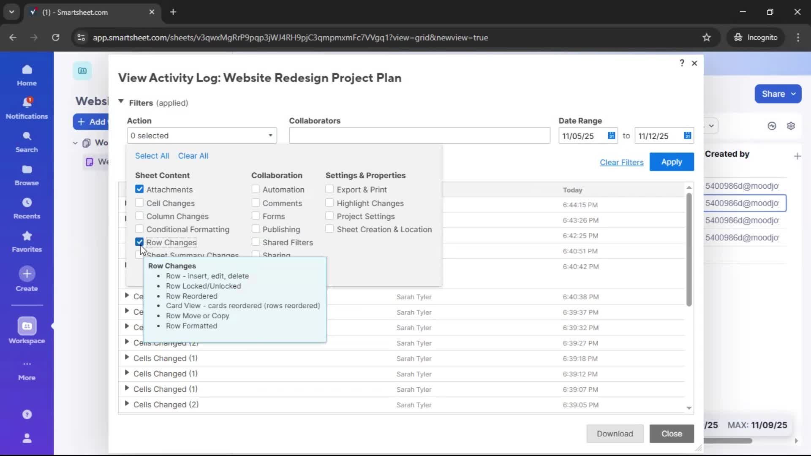Image resolution: width=811 pixels, height=456 pixels.
Task: Collapse the Filters section
Action: pyautogui.click(x=121, y=102)
